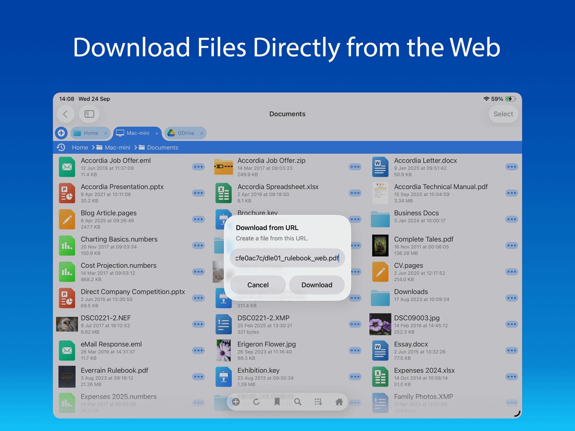Open the DSC0221-2.NEF owl thumbnail
Viewport: 575px width, 431px height.
click(x=67, y=324)
